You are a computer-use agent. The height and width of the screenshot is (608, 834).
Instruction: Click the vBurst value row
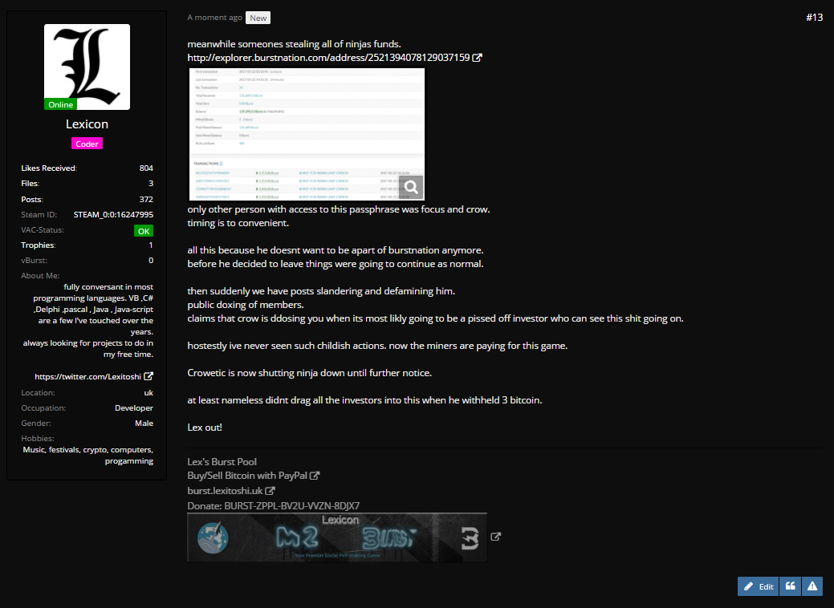[87, 261]
